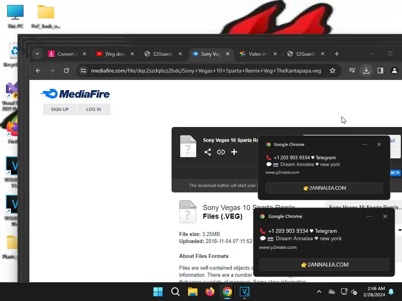The height and width of the screenshot is (301, 402).
Task: Expand the tab search dropdown
Action: click(x=37, y=54)
